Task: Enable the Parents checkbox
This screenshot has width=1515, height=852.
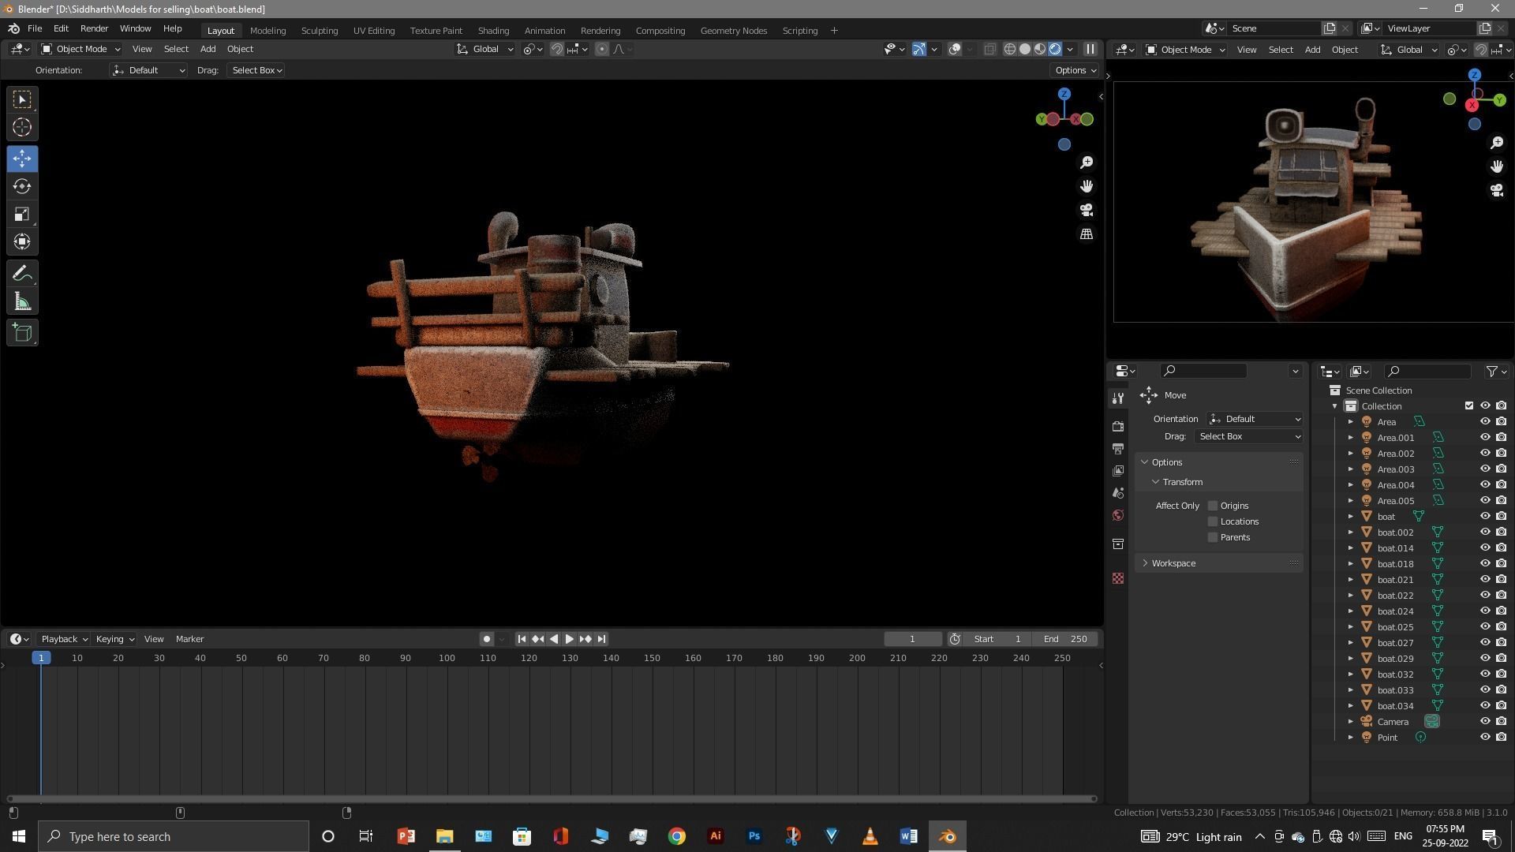Action: pyautogui.click(x=1213, y=537)
